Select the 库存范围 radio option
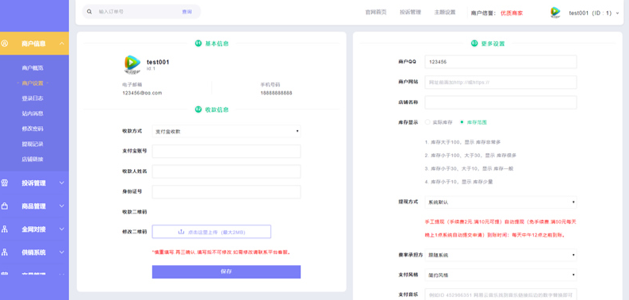The width and height of the screenshot is (629, 300). click(x=462, y=122)
